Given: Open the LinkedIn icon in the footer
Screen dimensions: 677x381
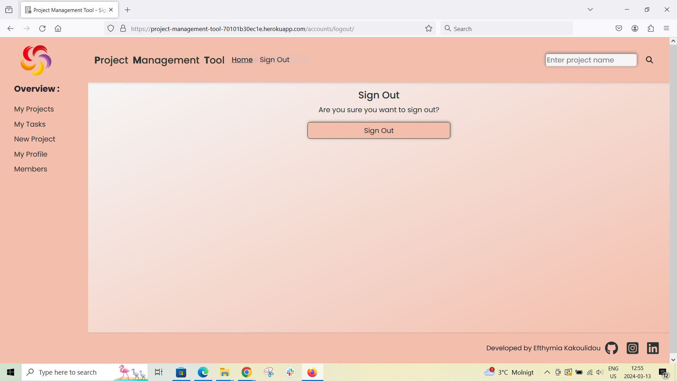Looking at the screenshot, I should (x=653, y=348).
